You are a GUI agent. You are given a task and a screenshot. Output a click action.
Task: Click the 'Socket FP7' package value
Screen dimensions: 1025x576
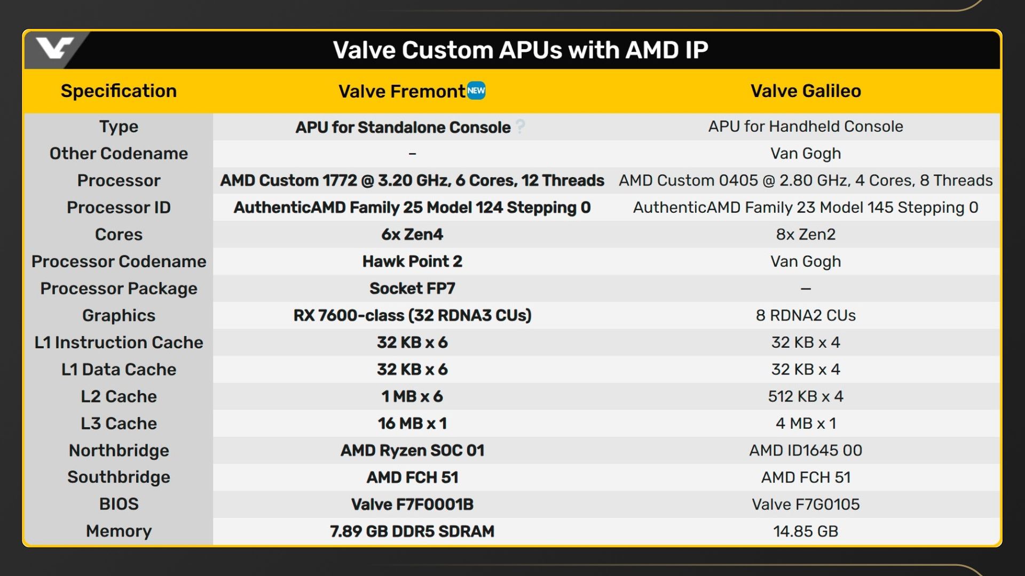[x=412, y=289]
